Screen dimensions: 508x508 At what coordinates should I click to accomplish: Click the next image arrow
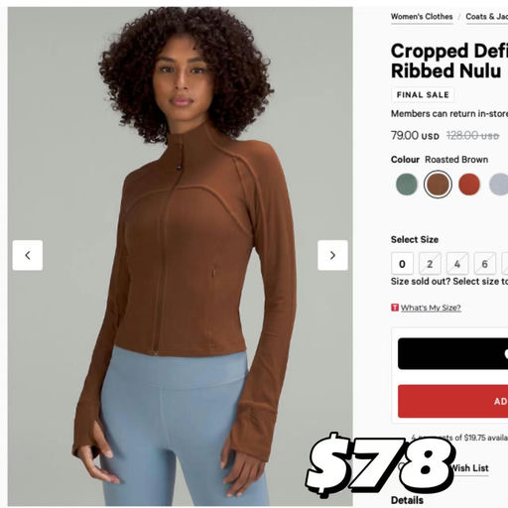[332, 255]
